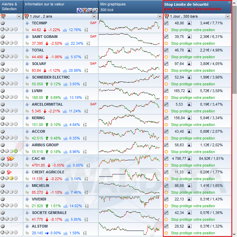Open the ARCELORMITTAL stock name
237x237 pixels.
coord(47,104)
